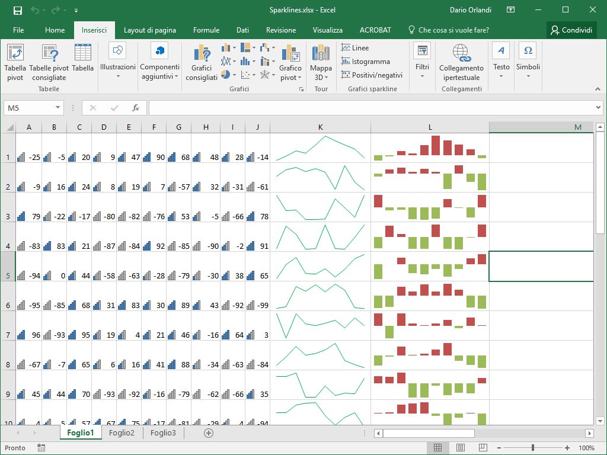
Task: Insert a Linee sparkline
Action: point(354,48)
